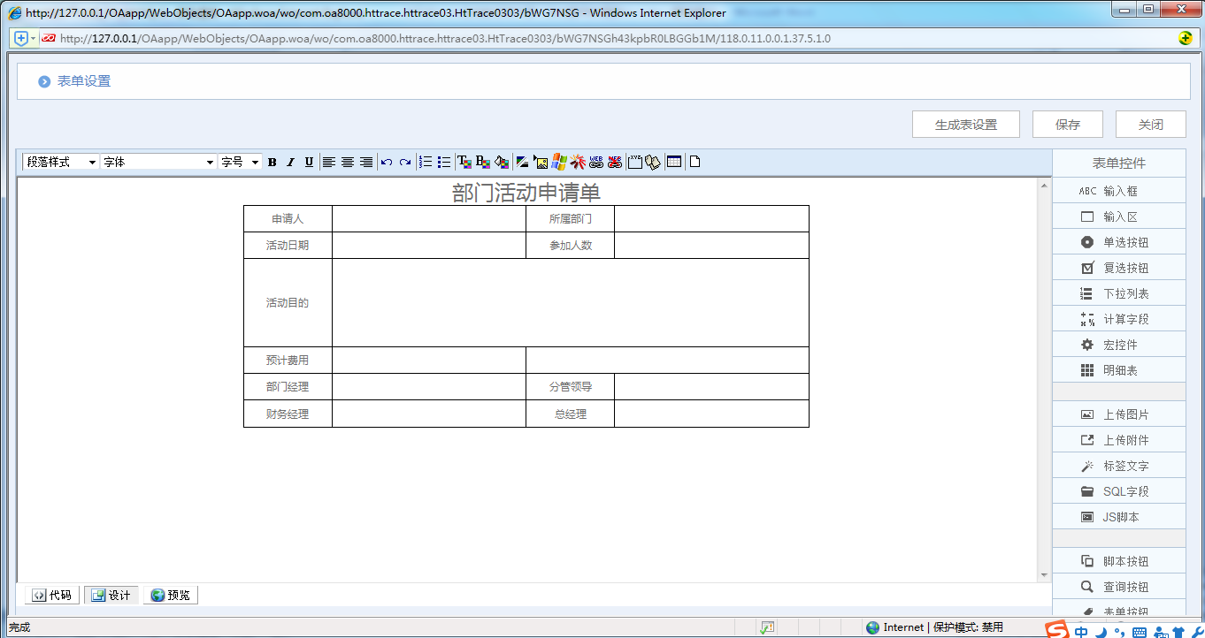Align text right in the editor
This screenshot has height=638, width=1205.
(366, 162)
